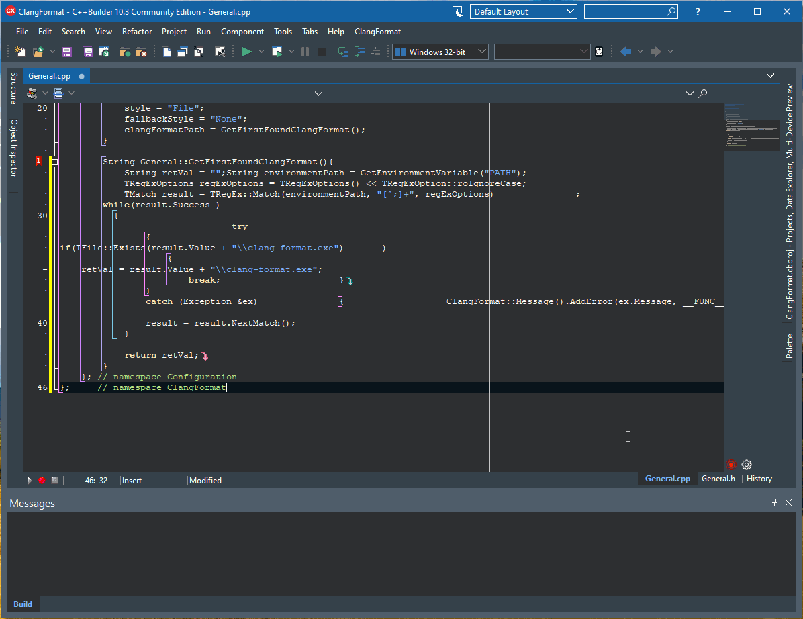Click the Save All toolbar icon
Viewport: 803px width, 619px height.
tap(88, 52)
